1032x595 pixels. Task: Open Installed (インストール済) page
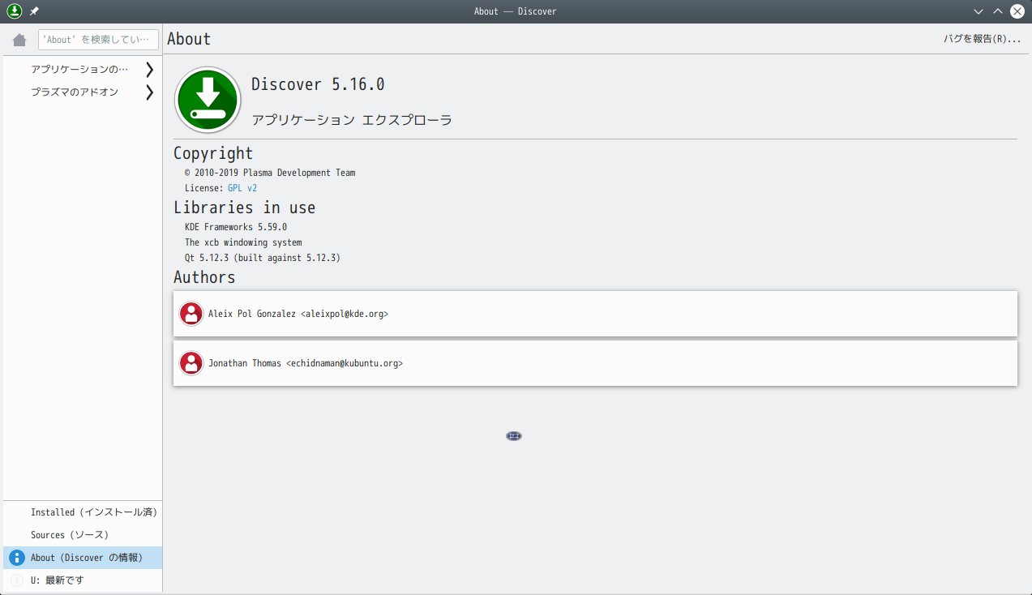click(83, 512)
